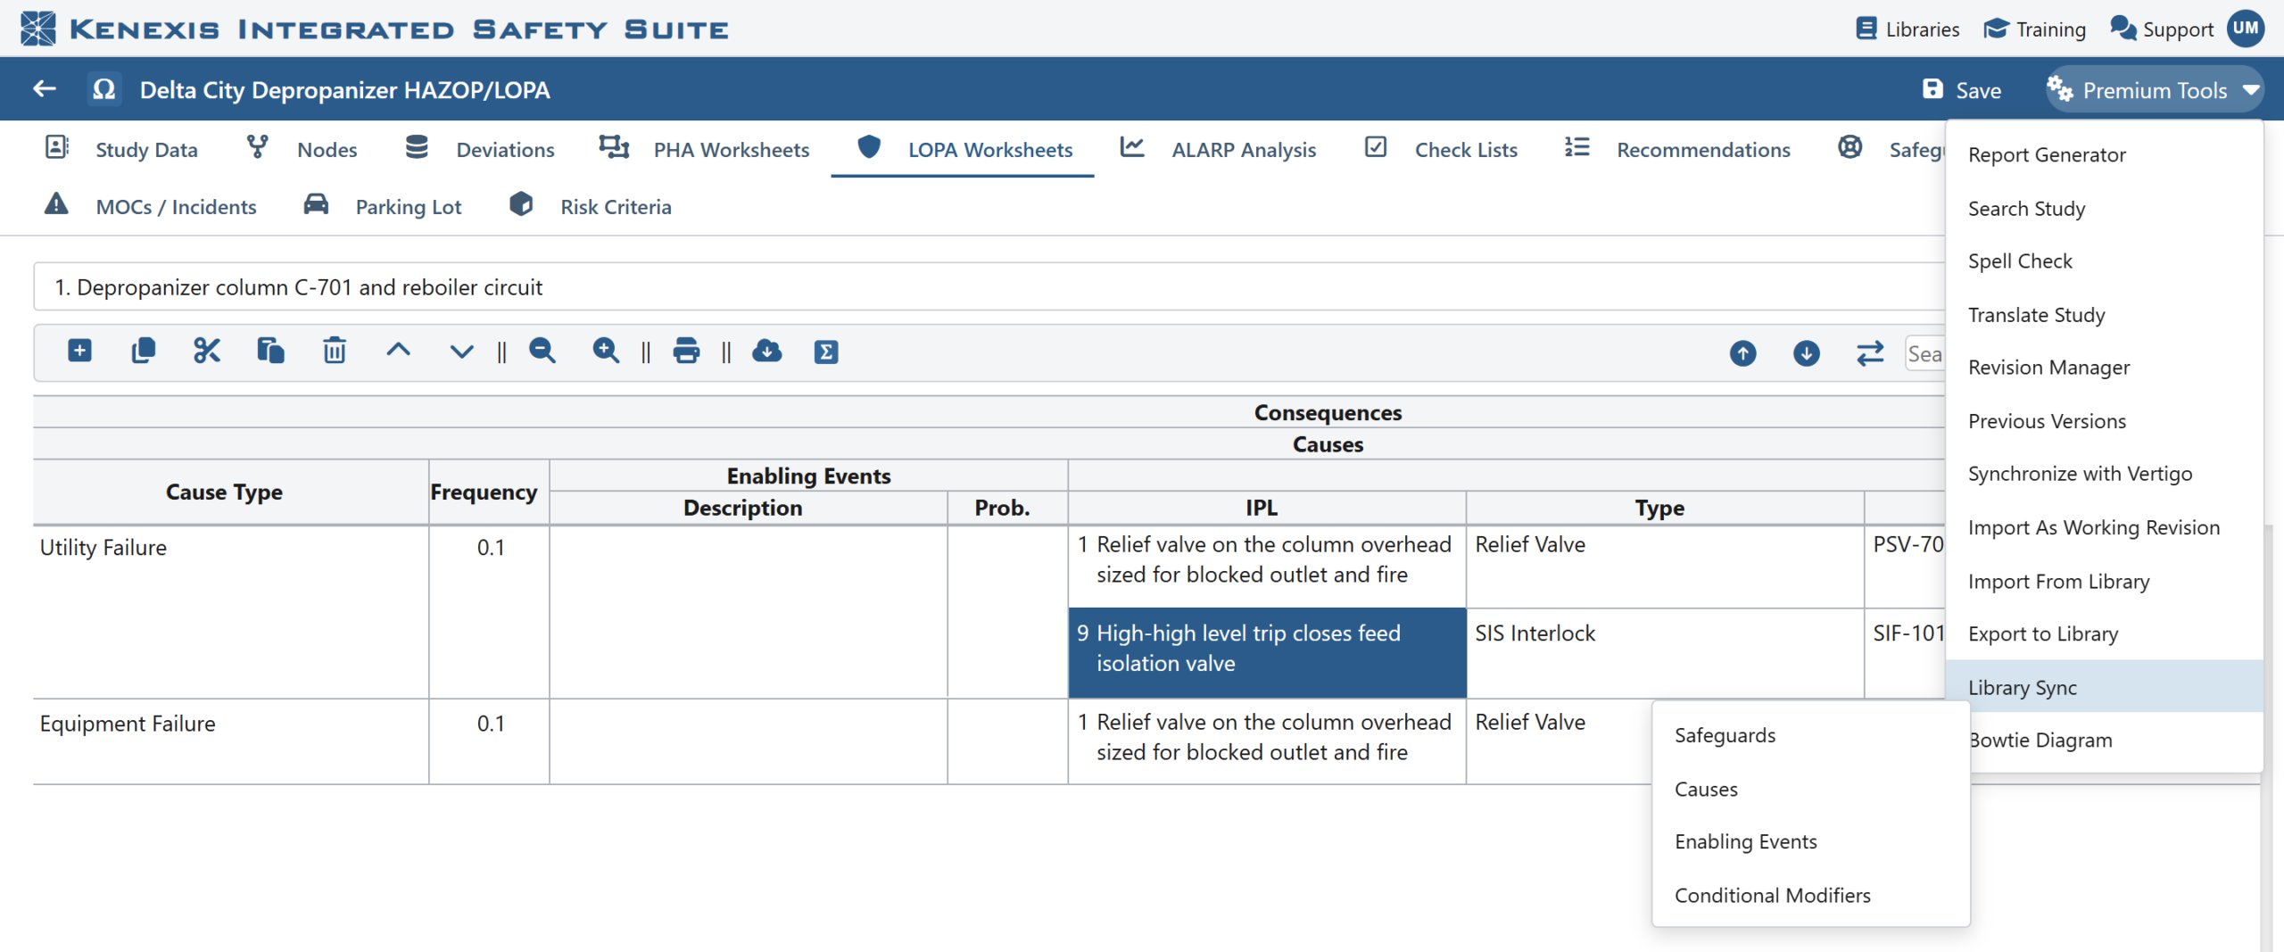Add a new row with plus icon
The height and width of the screenshot is (952, 2284).
[x=79, y=351]
